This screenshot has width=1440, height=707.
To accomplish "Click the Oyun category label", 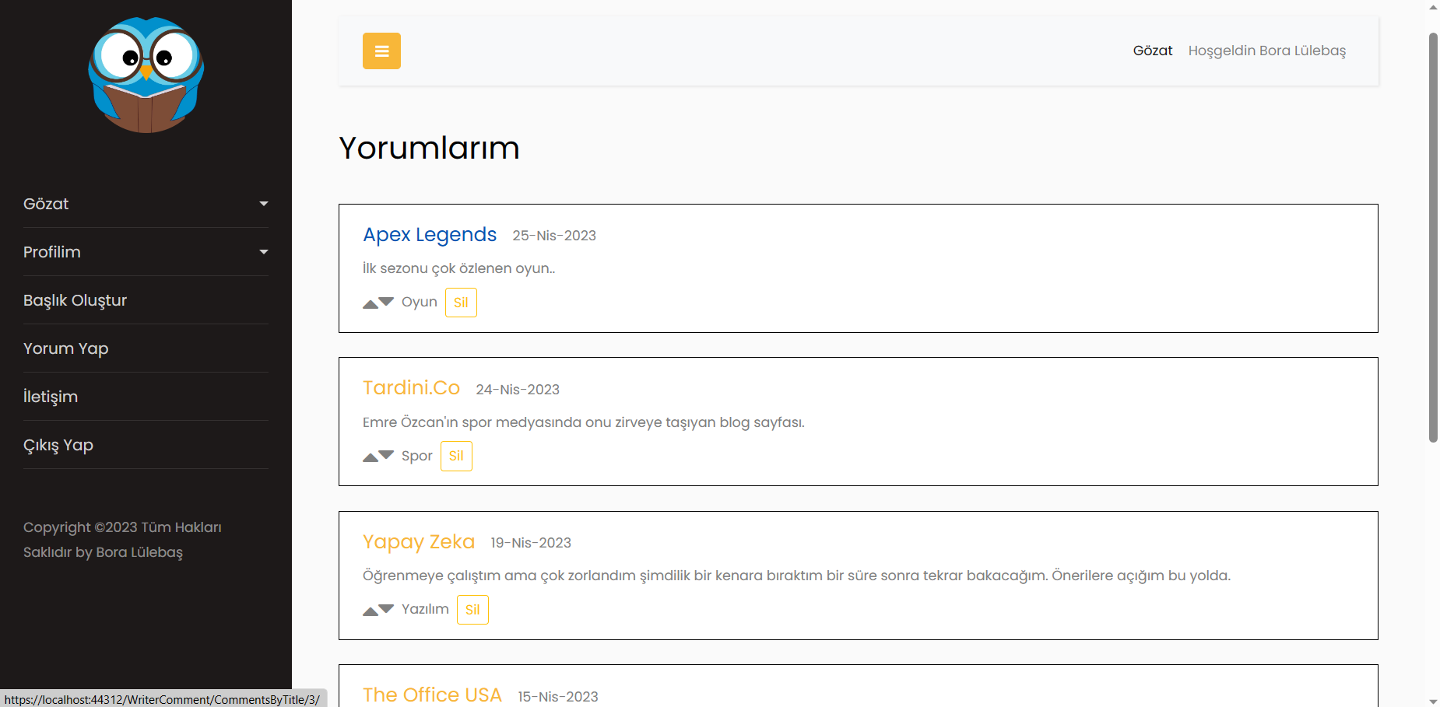I will click(420, 302).
